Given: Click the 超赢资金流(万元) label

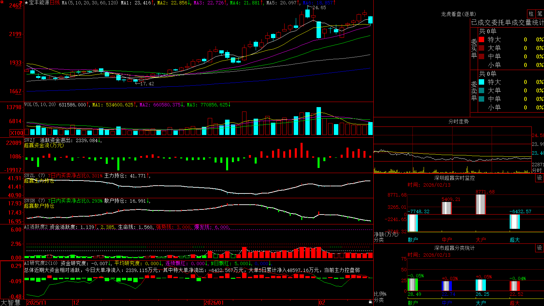Looking at the screenshot, I should click(x=44, y=145).
